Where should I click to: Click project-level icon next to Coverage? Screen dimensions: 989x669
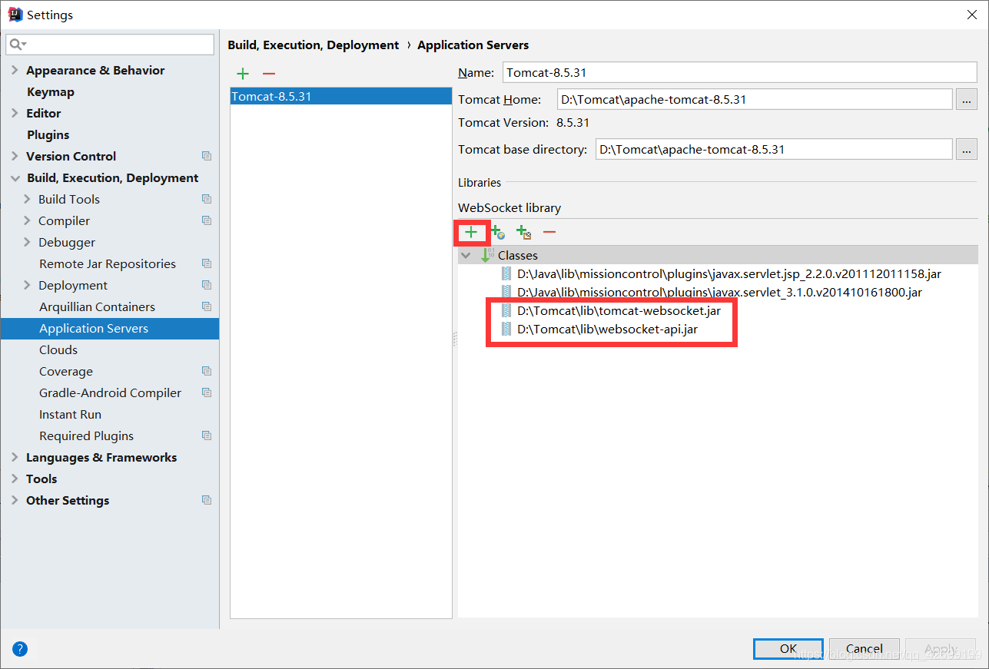tap(206, 371)
